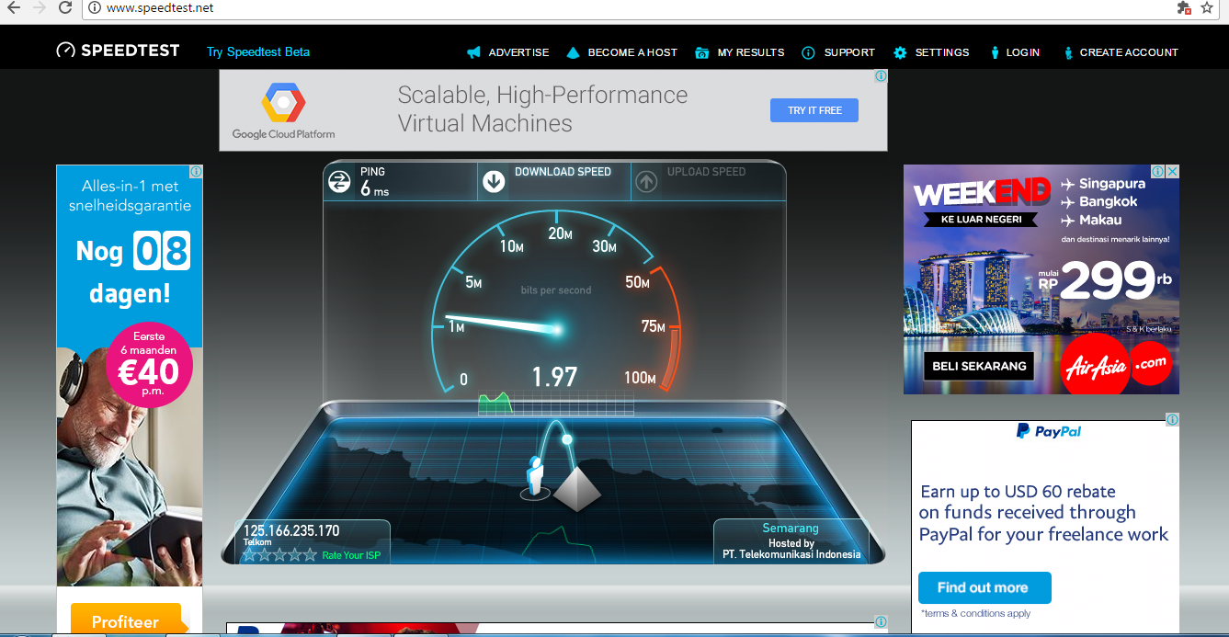The height and width of the screenshot is (637, 1229).
Task: Click Rate Your ISP link
Action: coord(351,555)
